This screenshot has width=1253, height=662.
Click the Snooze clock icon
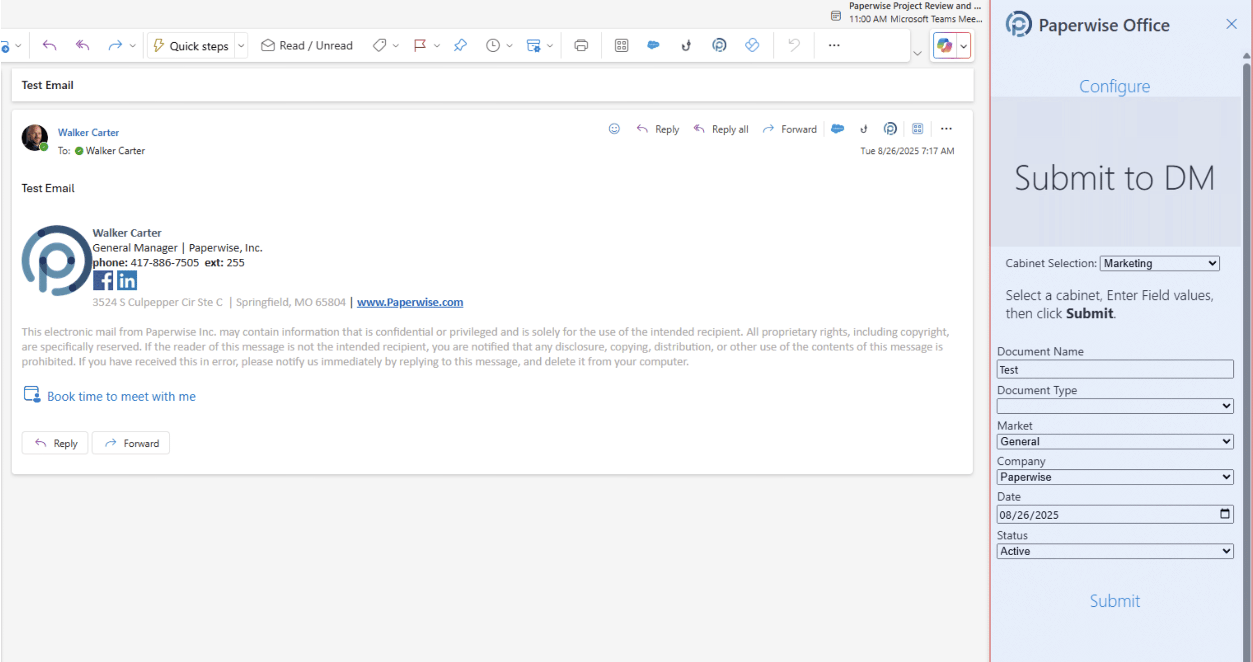(493, 46)
